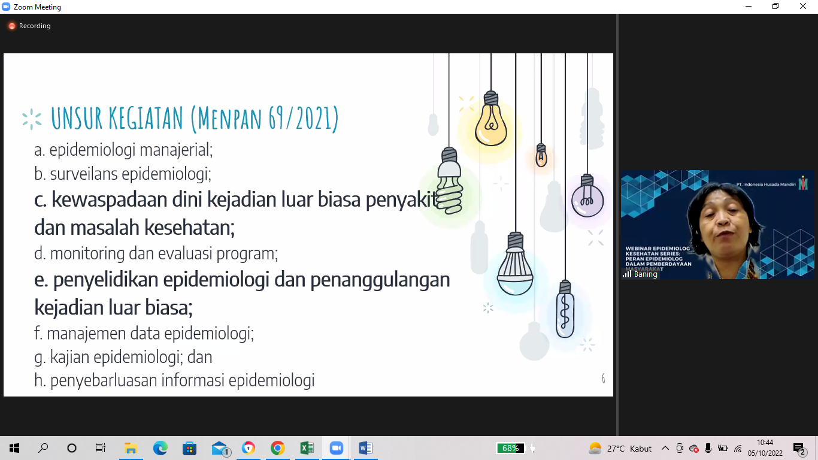This screenshot has width=818, height=460.
Task: Restore down the Zoom Meeting window
Action: (x=775, y=7)
